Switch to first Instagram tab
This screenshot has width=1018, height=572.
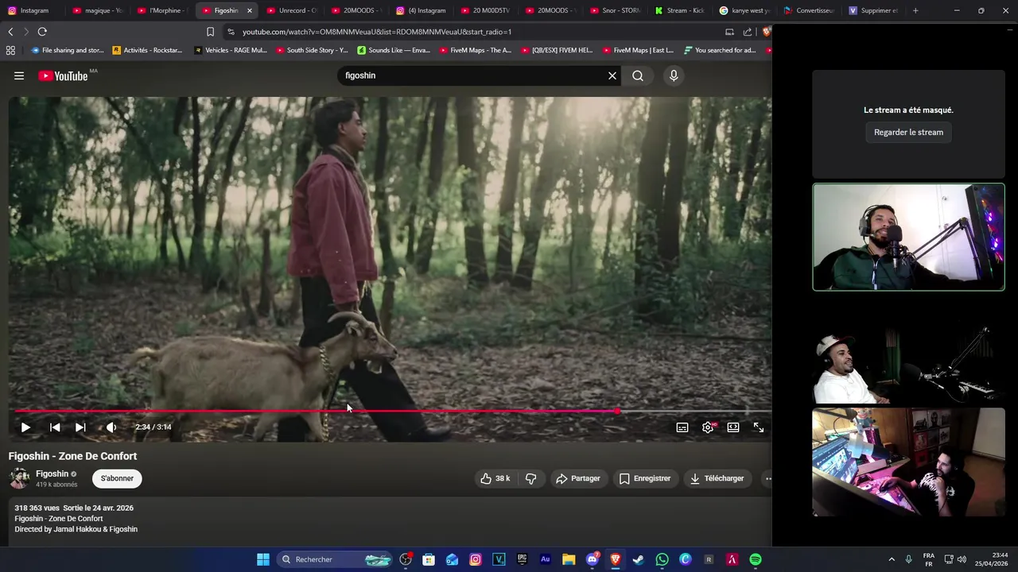tap(32, 10)
